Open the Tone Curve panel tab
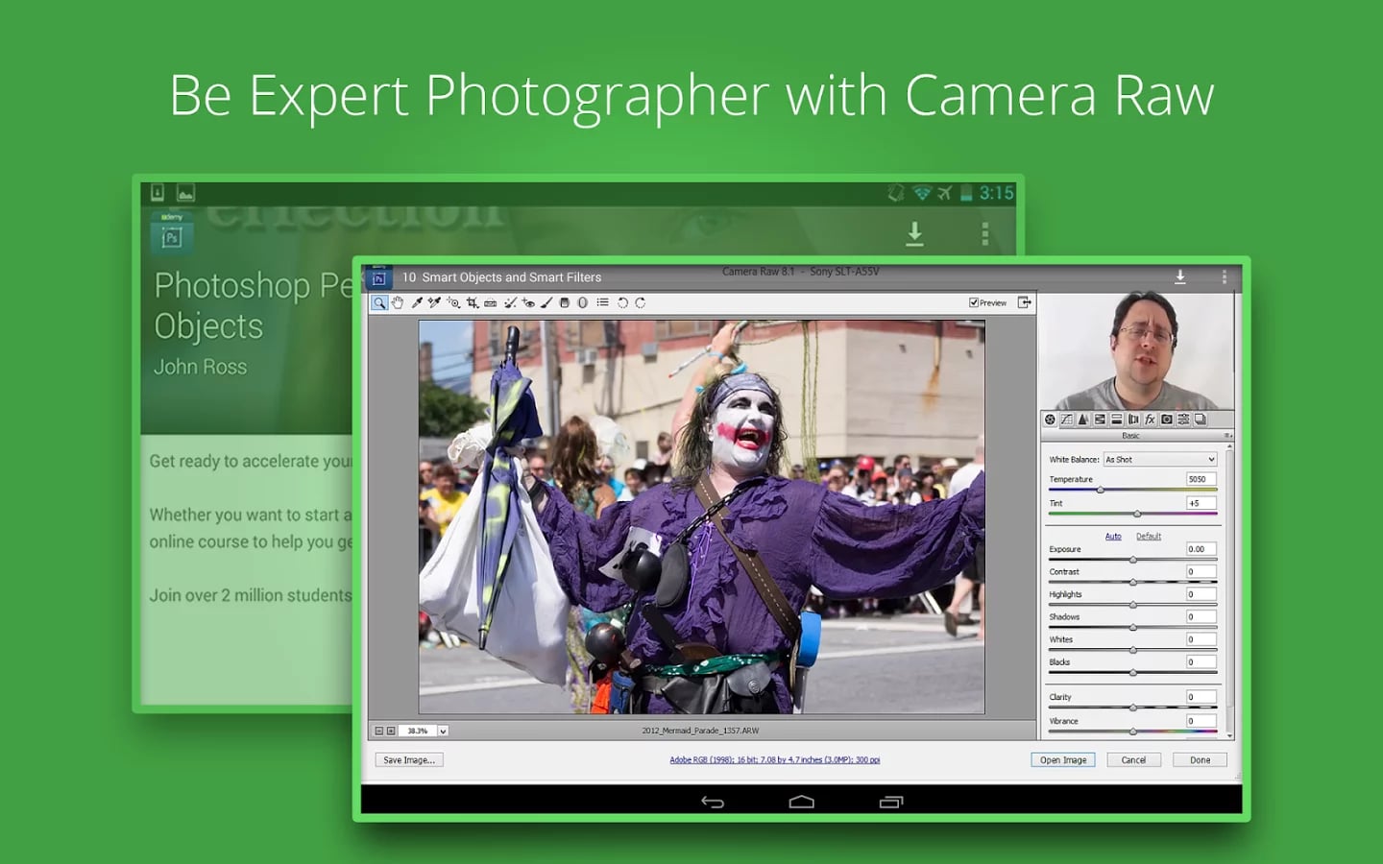Screen dimensions: 1383x864 pyautogui.click(x=1066, y=420)
